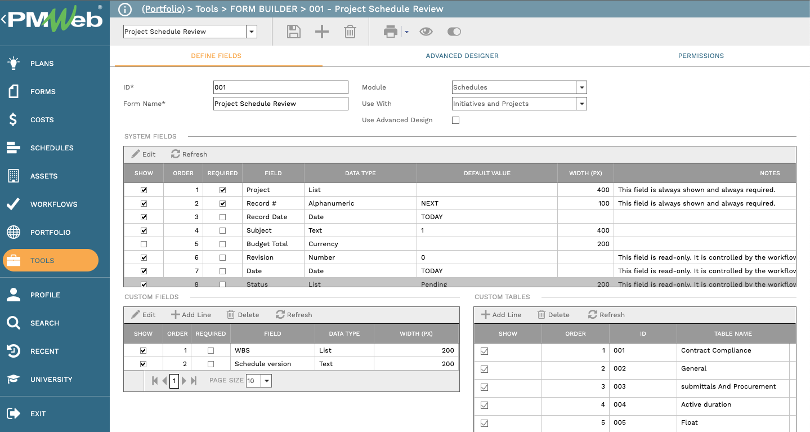Print using the printer icon
810x432 pixels.
[391, 32]
